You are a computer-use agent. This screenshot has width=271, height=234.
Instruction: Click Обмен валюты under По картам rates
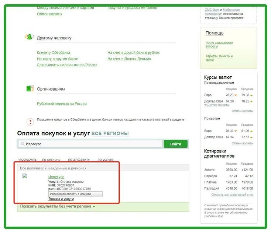point(243,143)
